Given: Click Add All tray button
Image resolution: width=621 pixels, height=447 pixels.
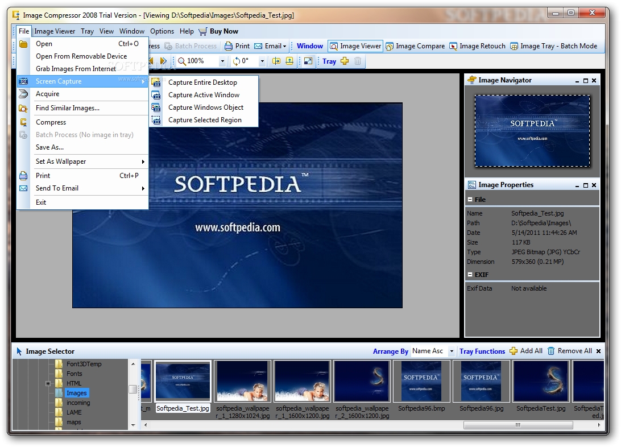Looking at the screenshot, I should tap(526, 351).
